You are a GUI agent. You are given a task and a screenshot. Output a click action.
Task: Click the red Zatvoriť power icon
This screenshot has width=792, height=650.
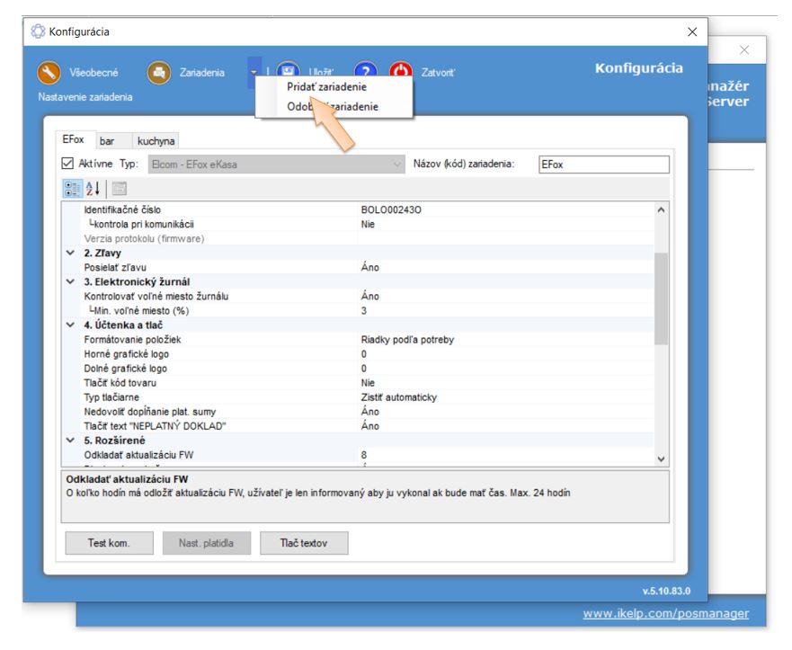point(401,73)
